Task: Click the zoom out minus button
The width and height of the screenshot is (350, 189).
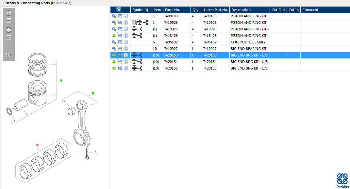Action: click(9, 21)
